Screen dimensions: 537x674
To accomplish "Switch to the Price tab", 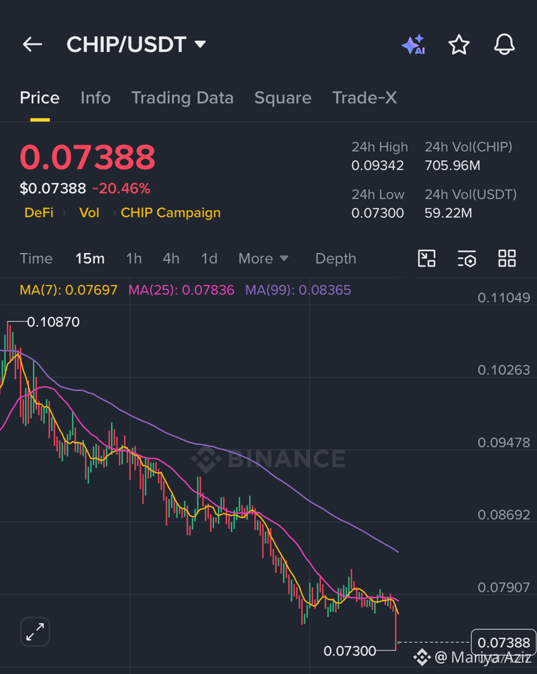I will 40,98.
